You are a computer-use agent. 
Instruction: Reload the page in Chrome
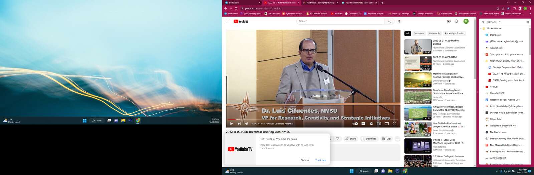click(236, 8)
